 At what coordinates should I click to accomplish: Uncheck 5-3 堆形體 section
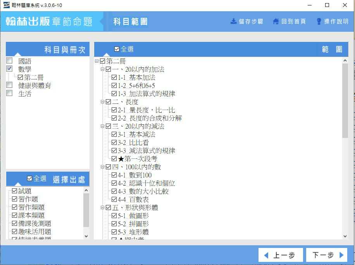click(x=114, y=232)
